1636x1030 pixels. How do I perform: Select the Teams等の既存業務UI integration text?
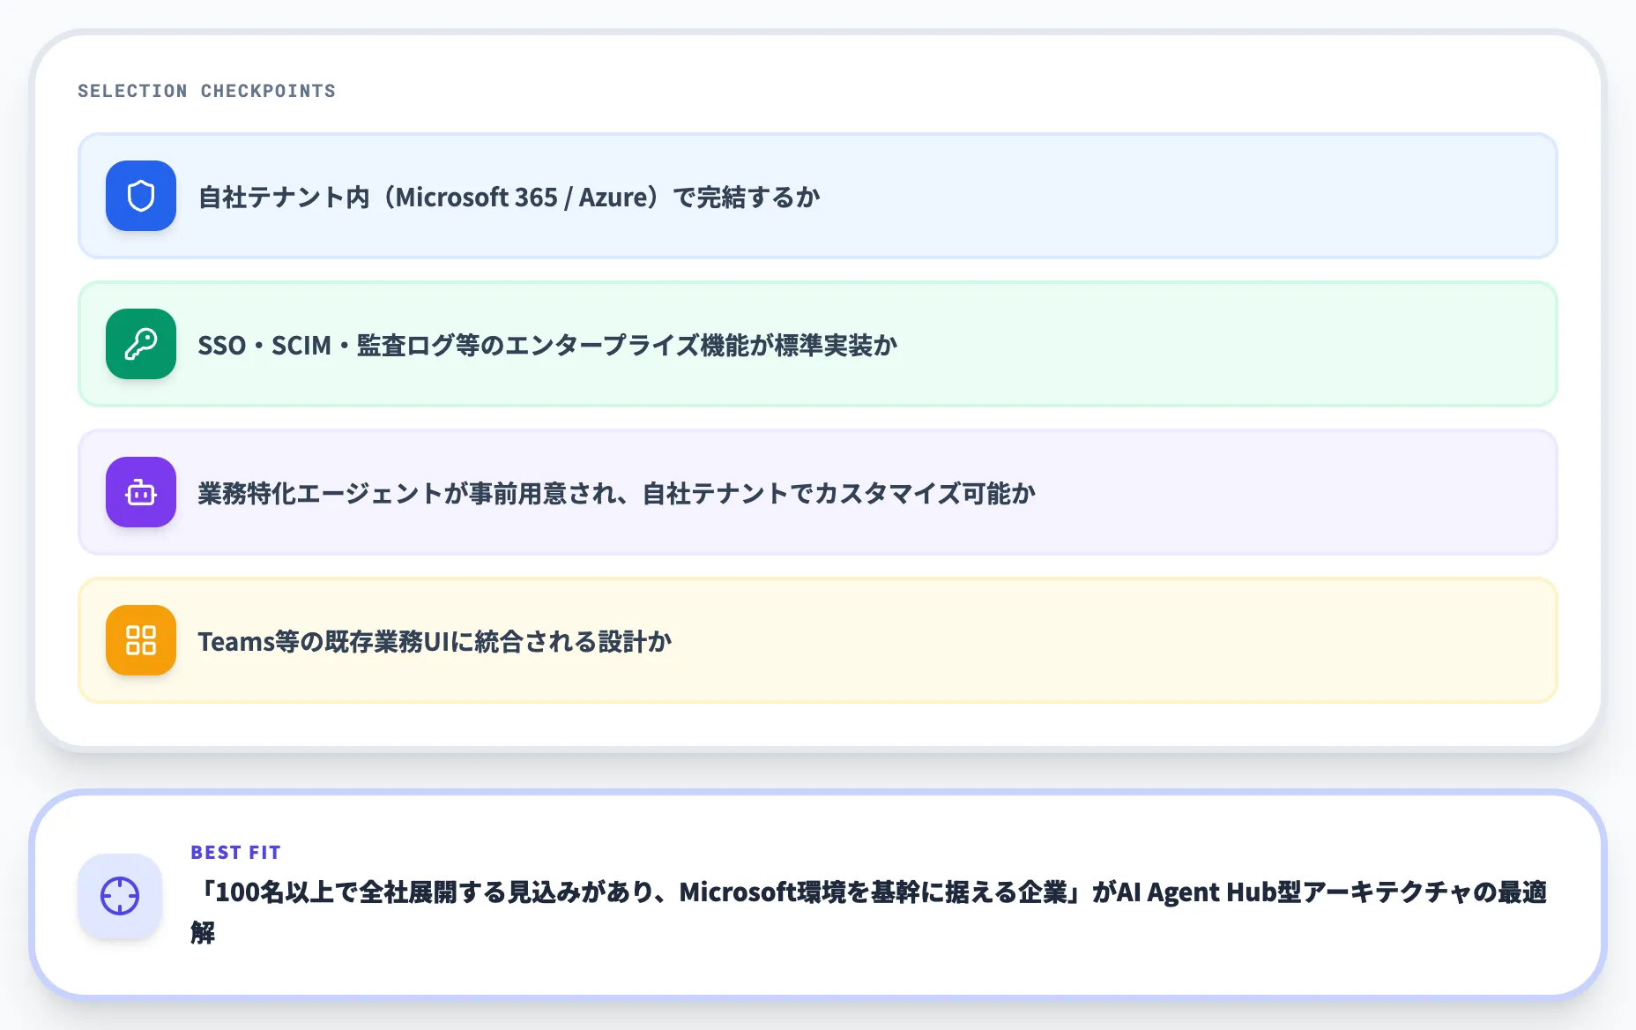coord(435,641)
